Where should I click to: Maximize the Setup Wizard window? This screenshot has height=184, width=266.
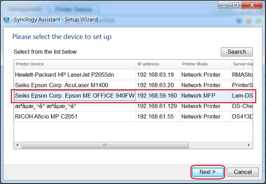click(x=236, y=5)
